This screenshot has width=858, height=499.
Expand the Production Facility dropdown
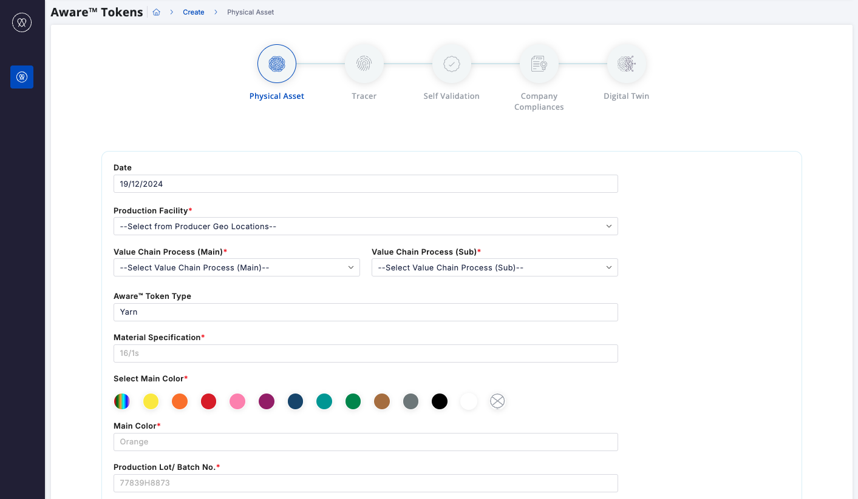[365, 226]
